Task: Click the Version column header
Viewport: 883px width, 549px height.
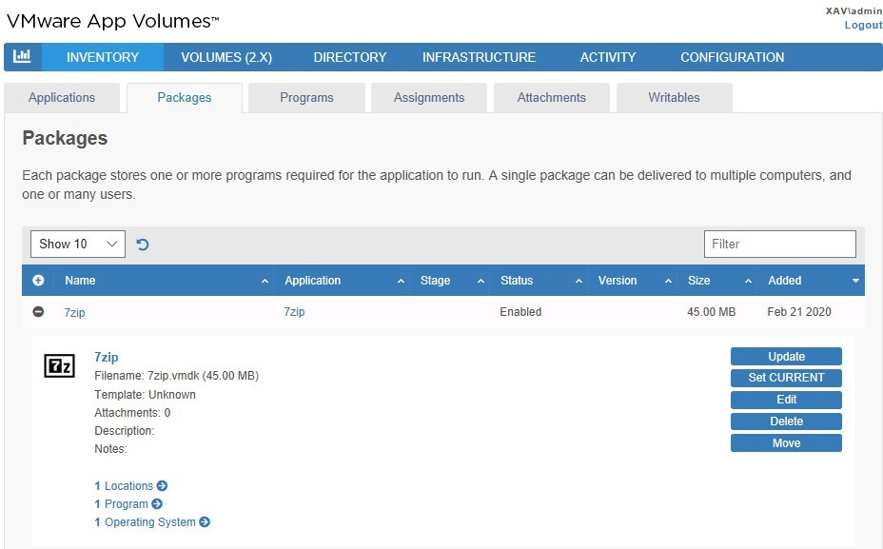Action: point(633,281)
